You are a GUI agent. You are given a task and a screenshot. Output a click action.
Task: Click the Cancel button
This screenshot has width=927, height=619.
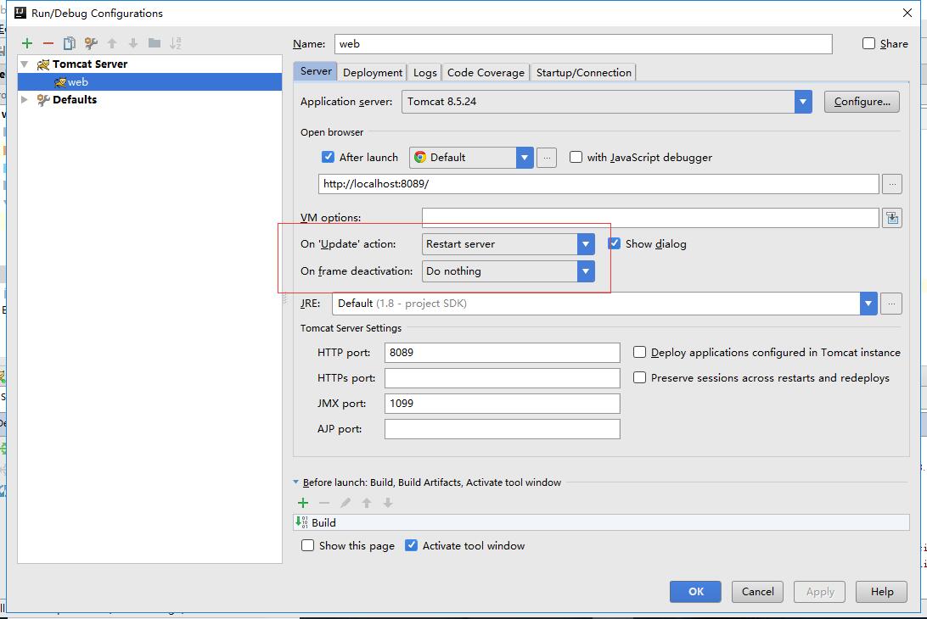click(x=757, y=591)
